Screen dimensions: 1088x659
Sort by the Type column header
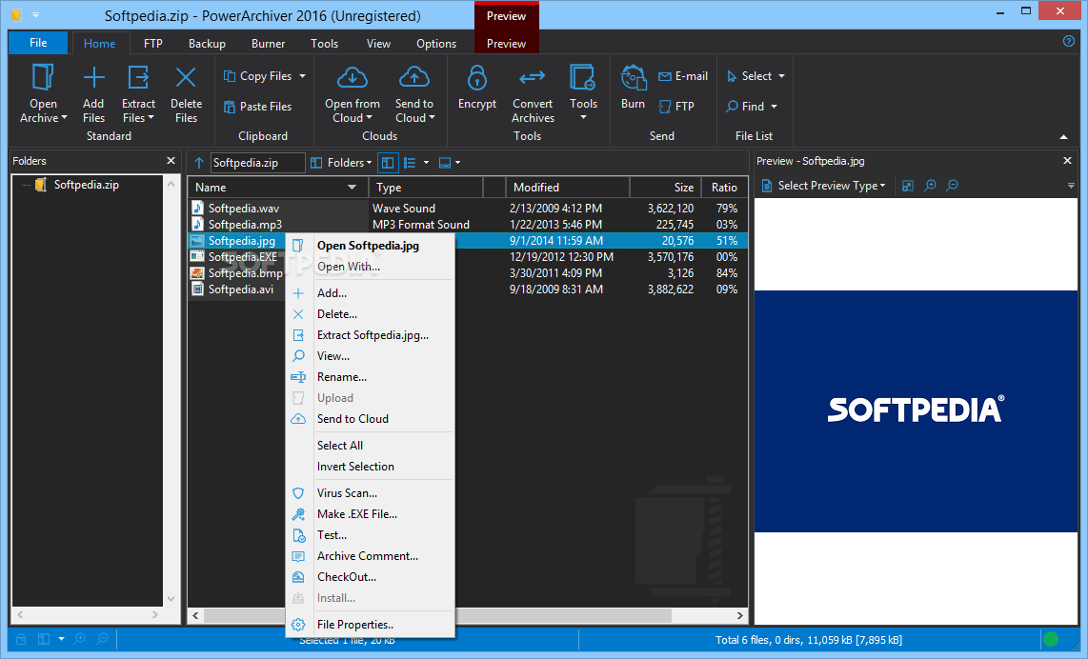[425, 188]
